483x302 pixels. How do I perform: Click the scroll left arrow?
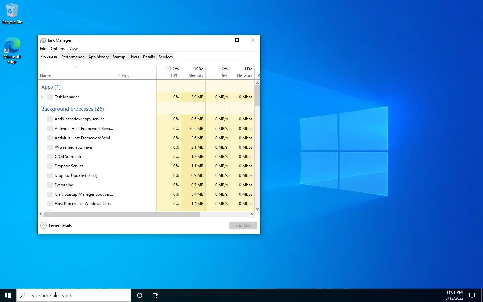[x=41, y=214]
